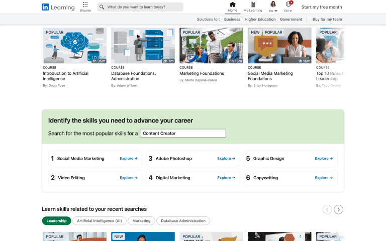Select the Marketing filter chip

tap(141, 221)
